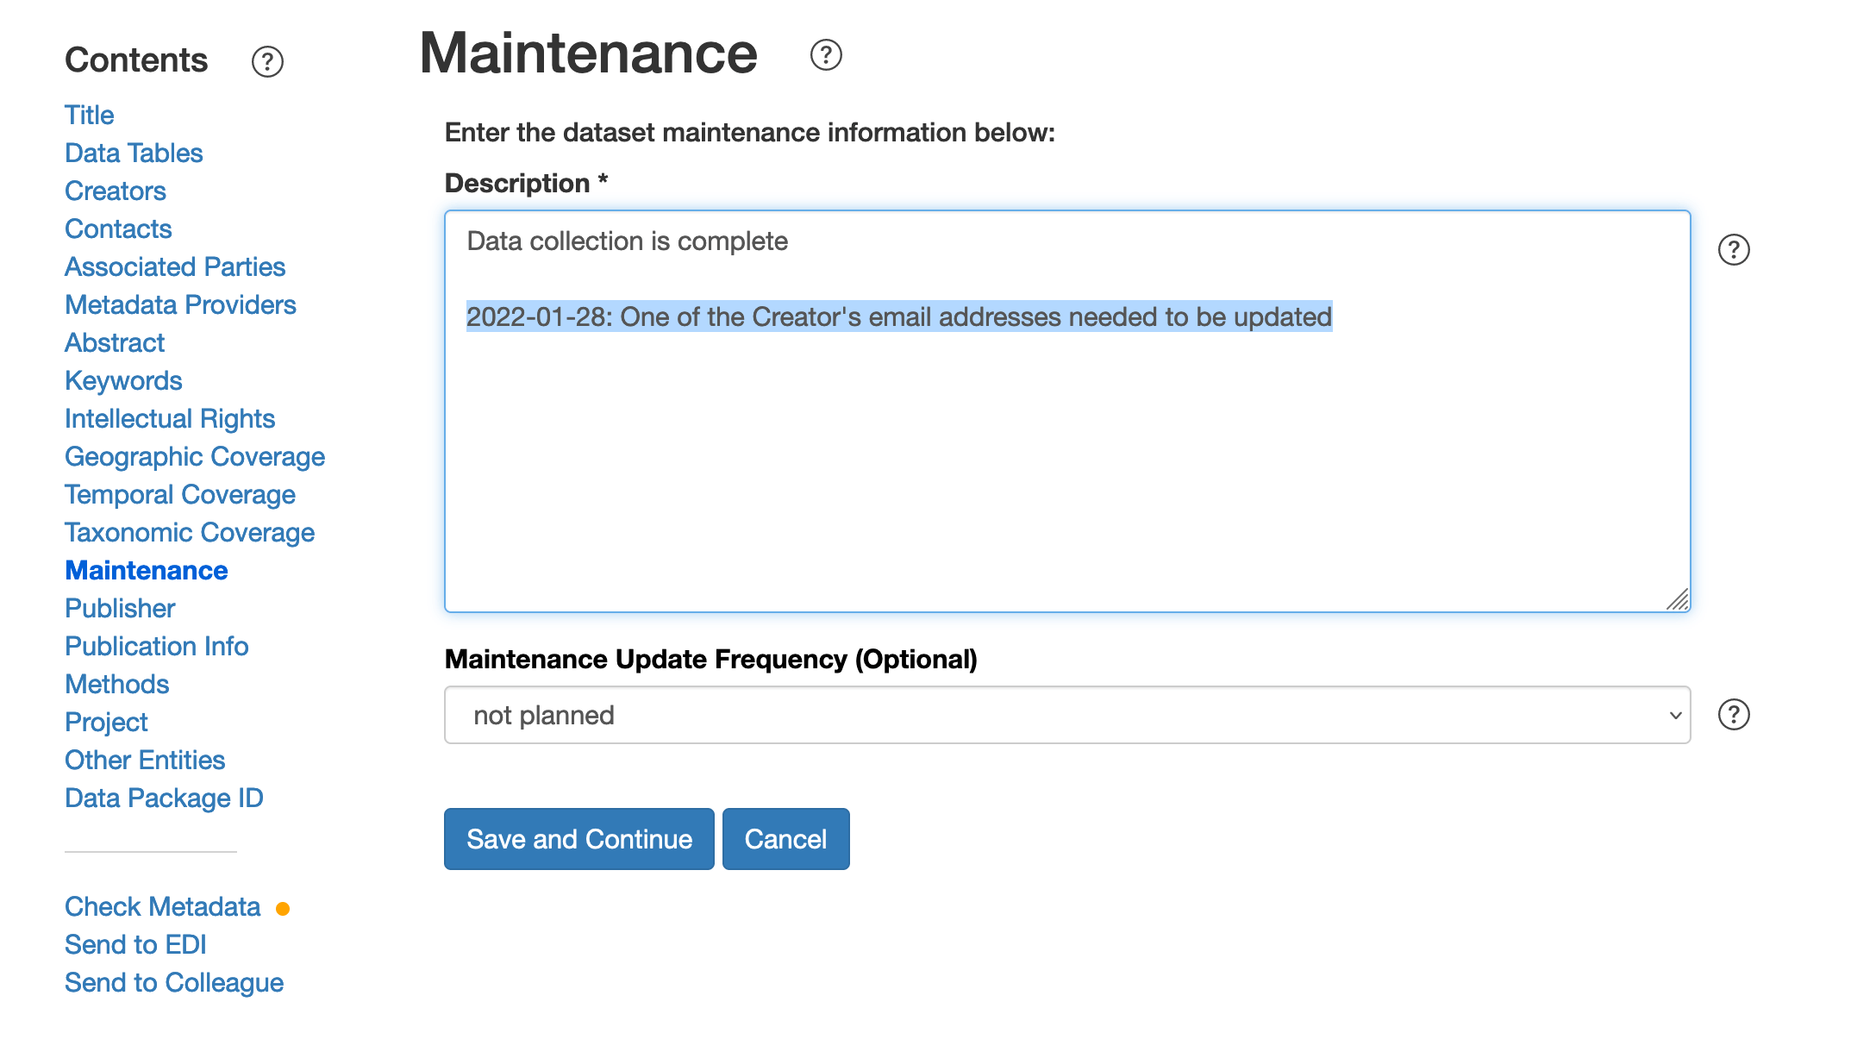
Task: Open the Creators page
Action: coord(116,191)
